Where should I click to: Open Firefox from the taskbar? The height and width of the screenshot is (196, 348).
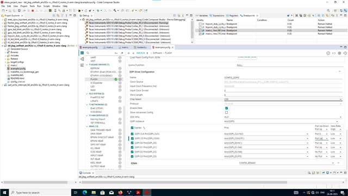pos(120,192)
